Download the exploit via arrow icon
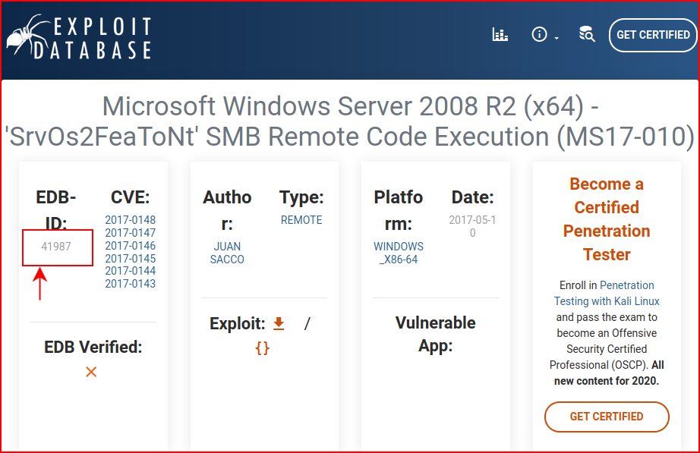The width and height of the screenshot is (700, 453). point(279,323)
